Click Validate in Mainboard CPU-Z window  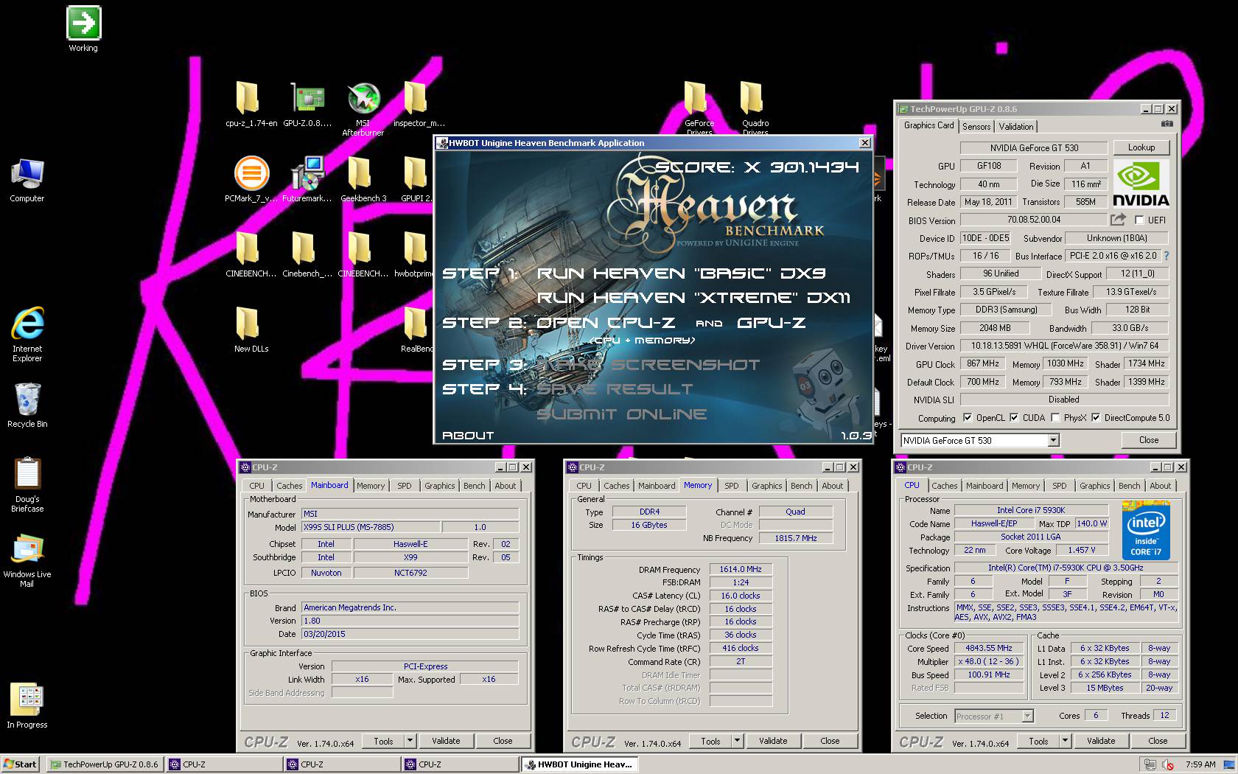pyautogui.click(x=446, y=741)
